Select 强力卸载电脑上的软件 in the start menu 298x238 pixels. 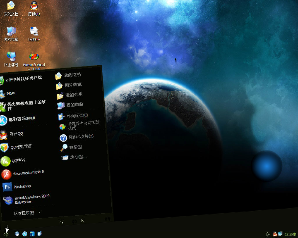(23, 105)
